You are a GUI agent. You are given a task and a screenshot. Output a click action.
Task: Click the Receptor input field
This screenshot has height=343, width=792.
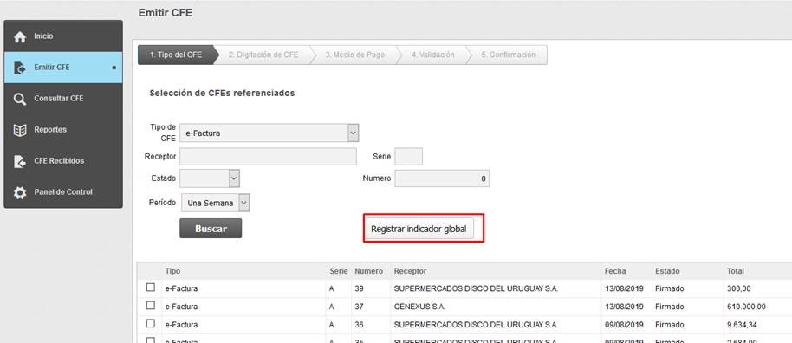269,157
